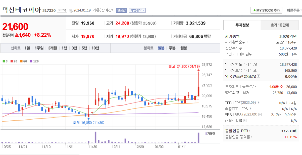
Task: Select the 1주일 line chart period
Action: pyautogui.click(x=39, y=48)
